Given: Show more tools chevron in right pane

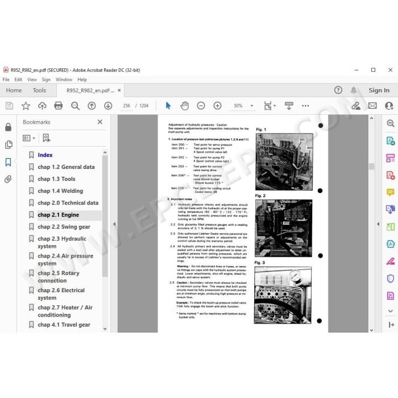Looking at the screenshot, I should tap(391, 311).
